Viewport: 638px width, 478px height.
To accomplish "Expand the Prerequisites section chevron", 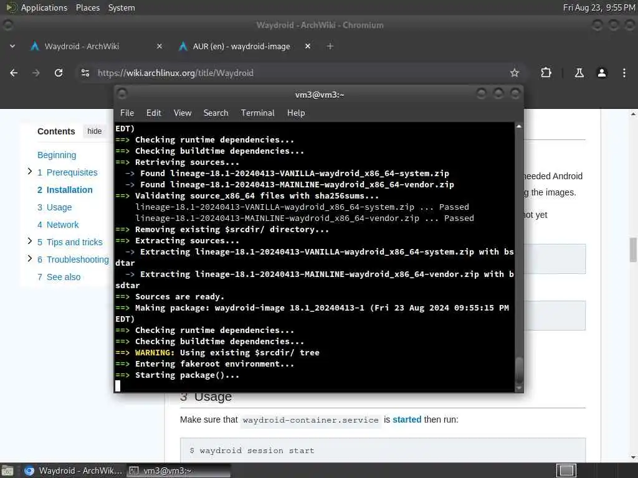I will pyautogui.click(x=30, y=172).
